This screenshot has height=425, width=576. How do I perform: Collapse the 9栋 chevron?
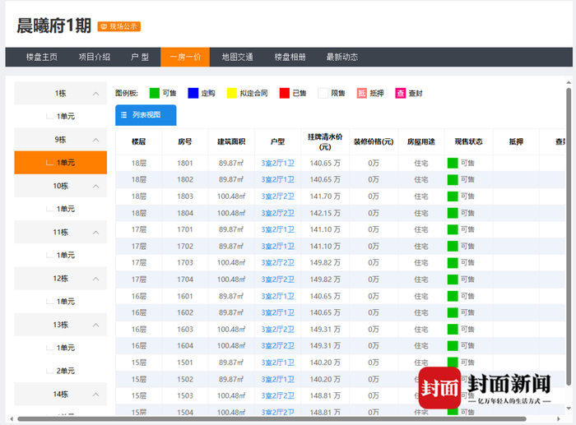(96, 140)
